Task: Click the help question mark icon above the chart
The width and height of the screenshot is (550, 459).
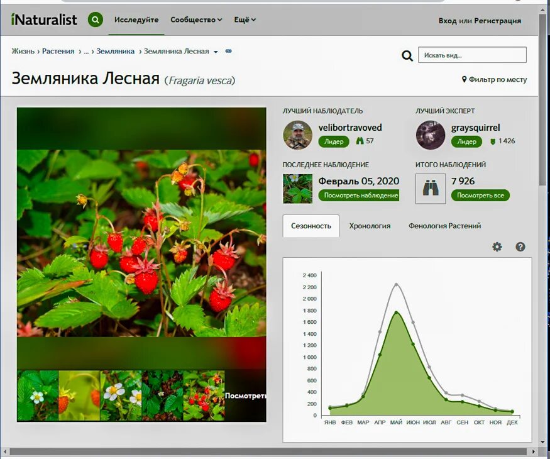Action: [x=520, y=248]
